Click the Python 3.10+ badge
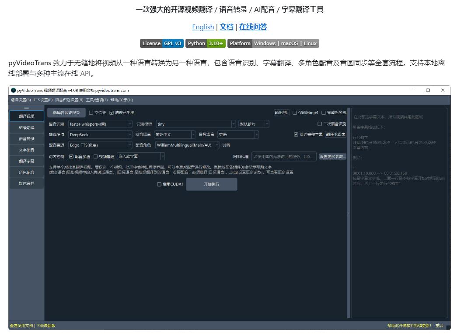This screenshot has width=461, height=334. tap(206, 43)
